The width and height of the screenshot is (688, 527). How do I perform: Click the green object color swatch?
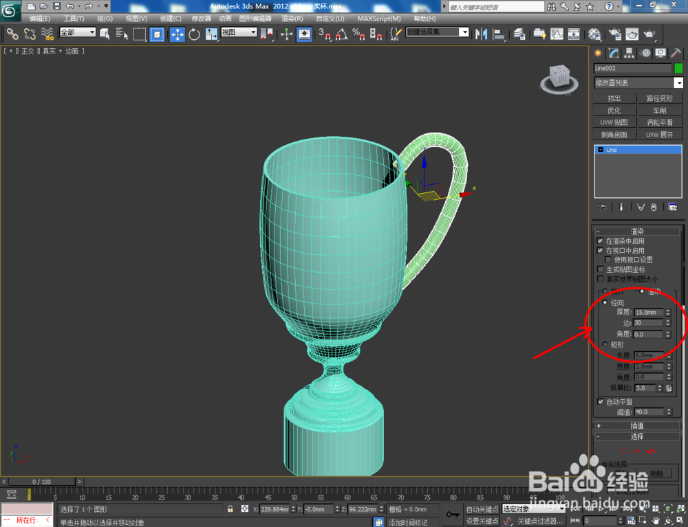click(678, 68)
